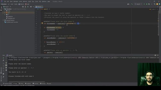Click the JetBrains Toolbox icon top right
The width and height of the screenshot is (161, 90).
click(x=159, y=4)
